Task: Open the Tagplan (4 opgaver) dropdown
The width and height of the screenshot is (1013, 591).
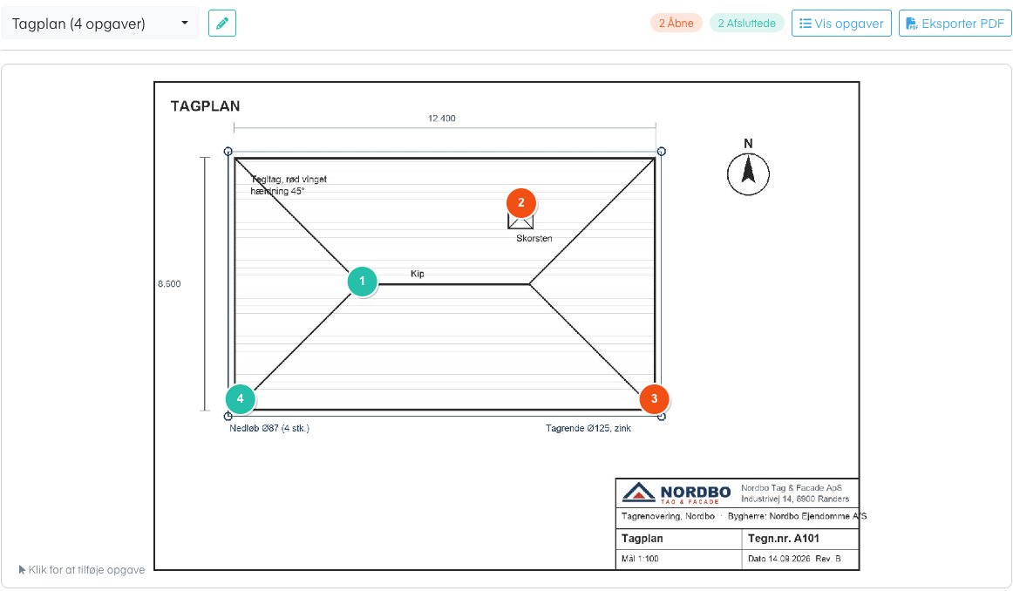Action: (100, 24)
